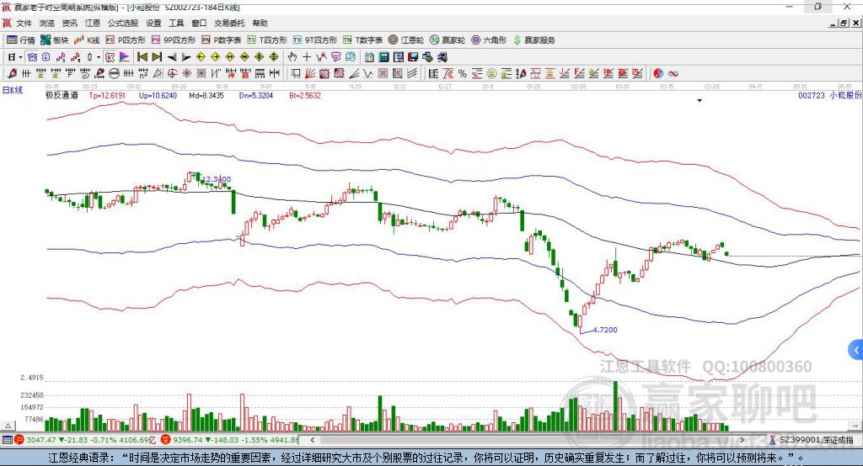
Task: Open the 9P四方形 tool
Action: click(174, 40)
